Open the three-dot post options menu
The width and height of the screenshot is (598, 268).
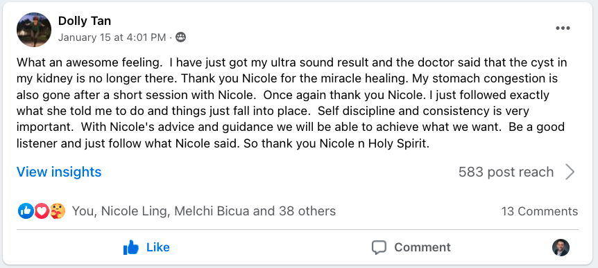pos(563,28)
